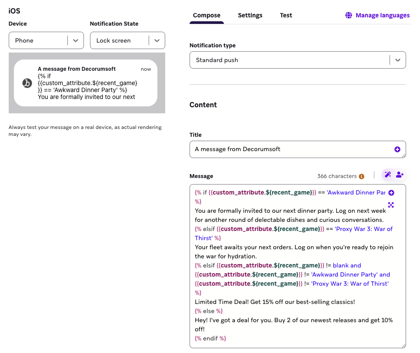This screenshot has width=420, height=353.
Task: Switch to the Test tab
Action: pyautogui.click(x=286, y=15)
